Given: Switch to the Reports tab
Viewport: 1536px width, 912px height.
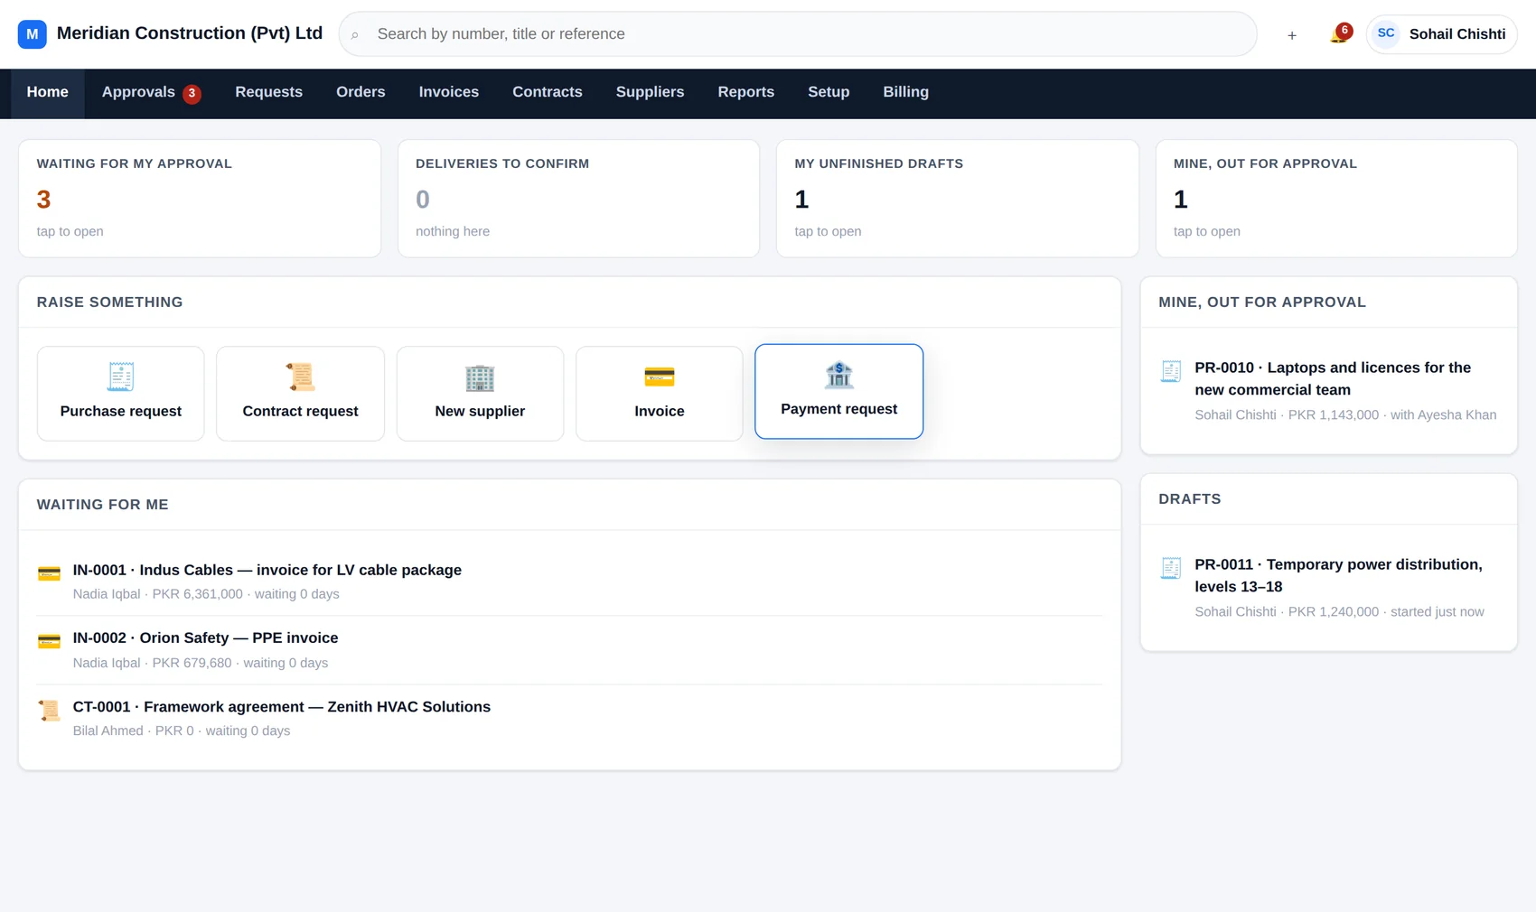Looking at the screenshot, I should click(746, 93).
